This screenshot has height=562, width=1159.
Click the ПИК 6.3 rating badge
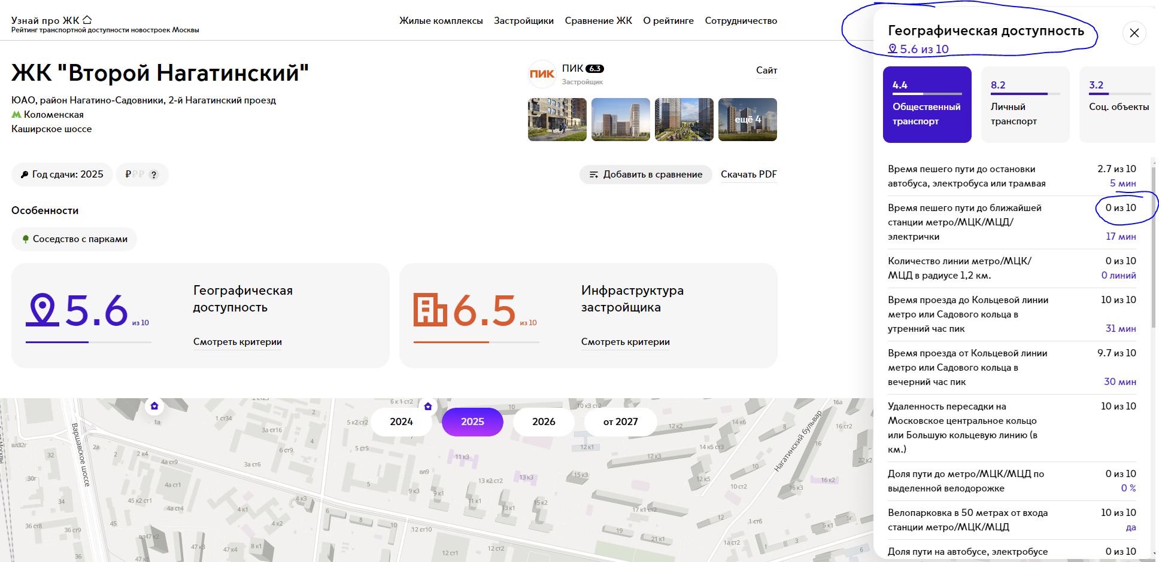(594, 69)
